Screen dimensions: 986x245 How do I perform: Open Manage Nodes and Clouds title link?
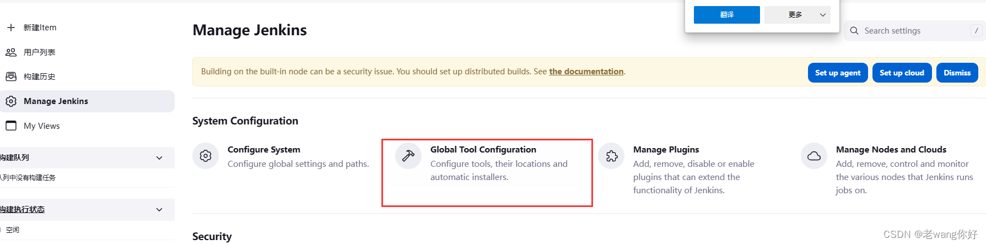click(x=891, y=150)
